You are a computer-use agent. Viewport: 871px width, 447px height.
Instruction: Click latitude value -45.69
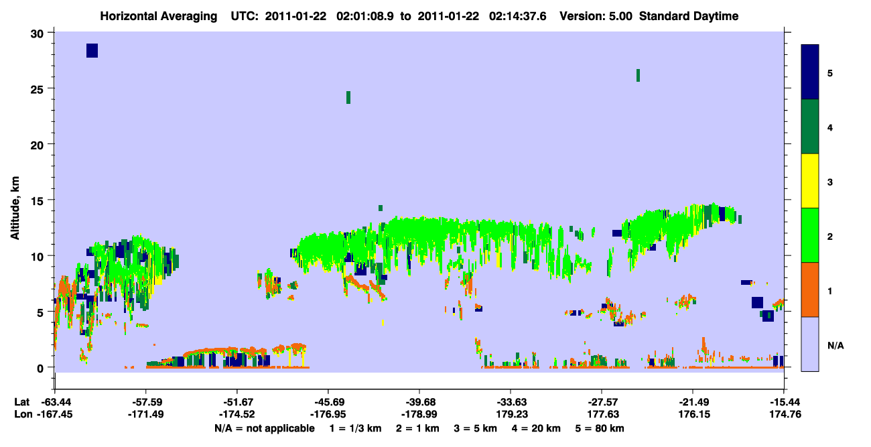pyautogui.click(x=328, y=402)
